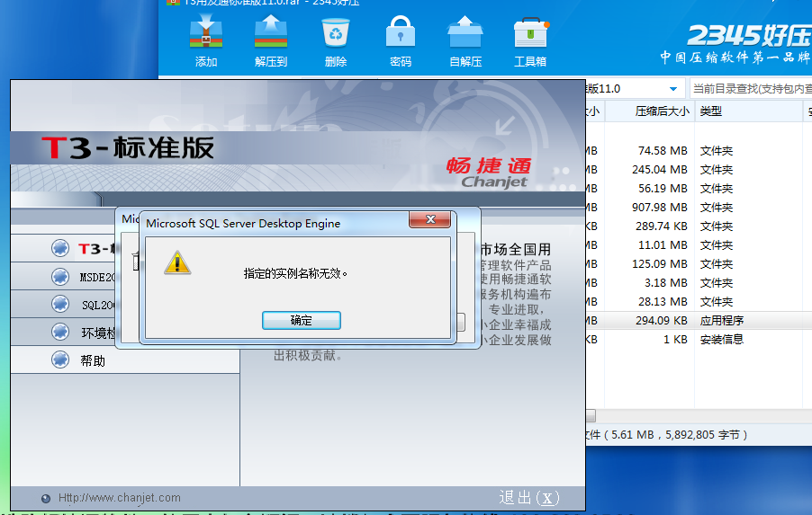The width and height of the screenshot is (812, 515).
Task: Select the row with size 125.09 MB
Action: coord(699,263)
